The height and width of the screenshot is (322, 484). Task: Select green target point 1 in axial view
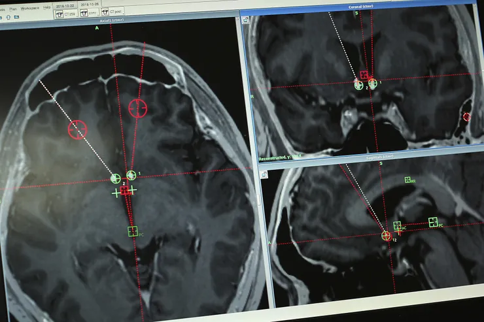point(131,175)
